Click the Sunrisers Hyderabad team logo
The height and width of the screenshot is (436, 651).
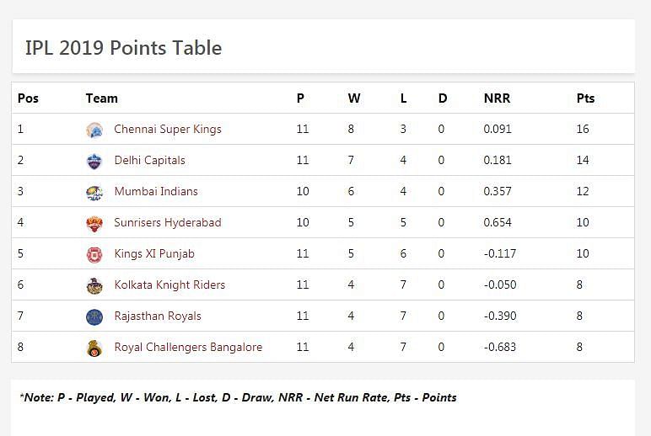point(94,223)
